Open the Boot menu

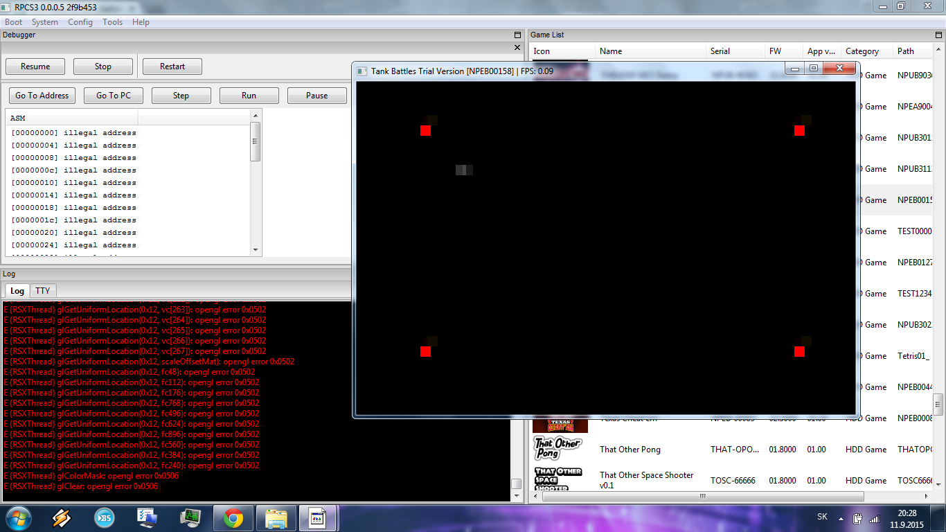point(14,22)
